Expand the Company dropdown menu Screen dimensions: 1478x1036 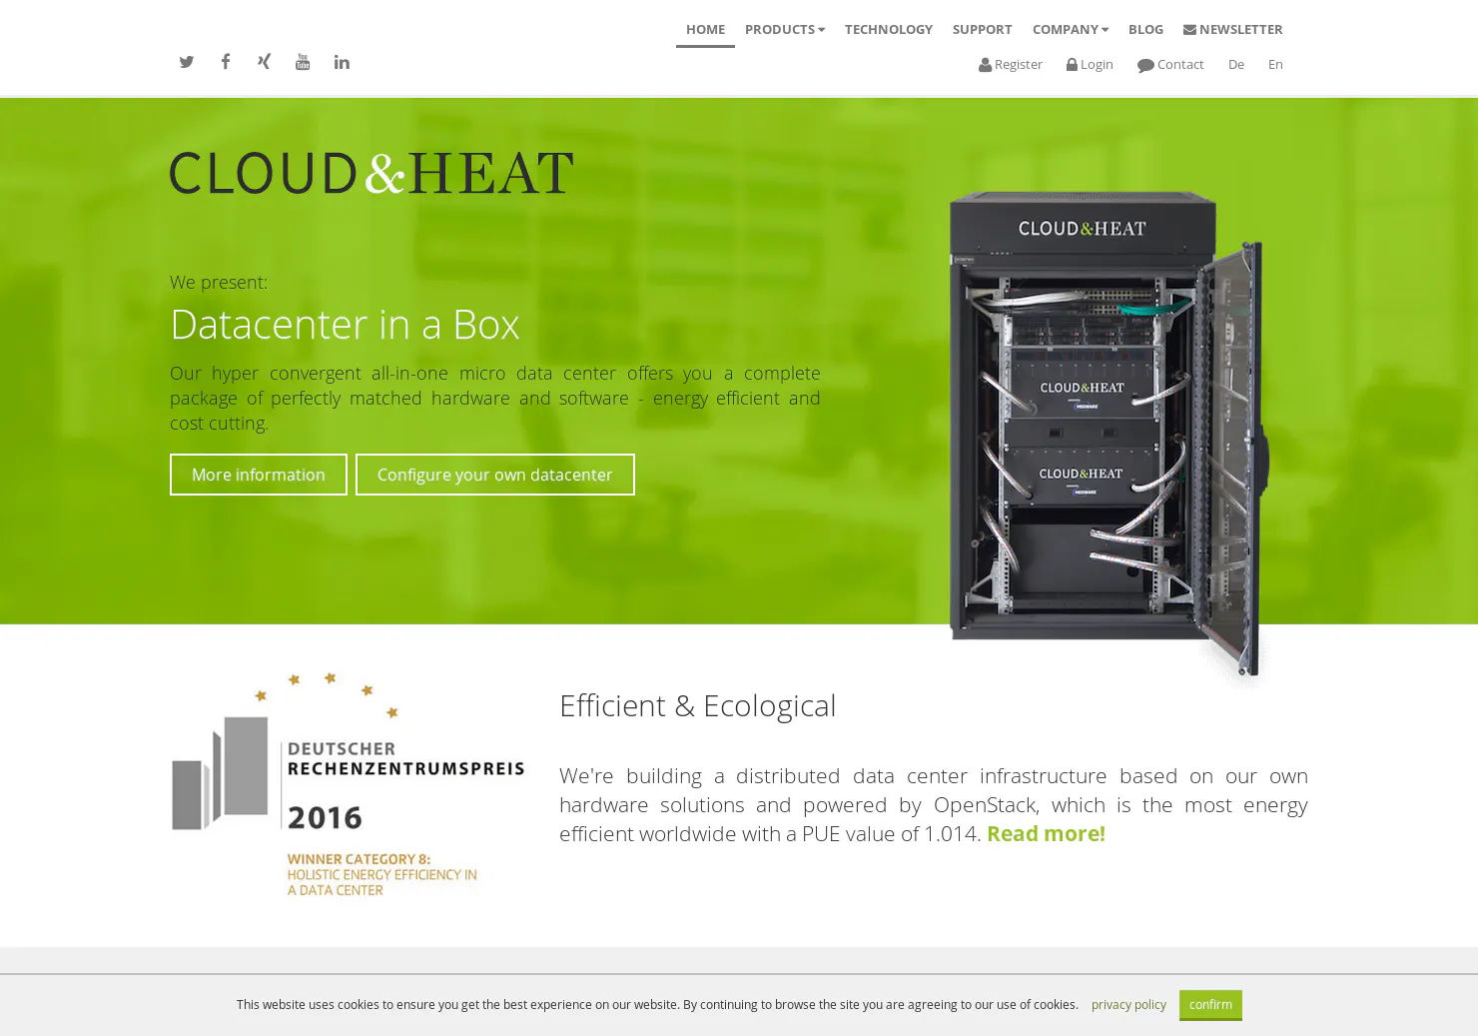click(1071, 29)
